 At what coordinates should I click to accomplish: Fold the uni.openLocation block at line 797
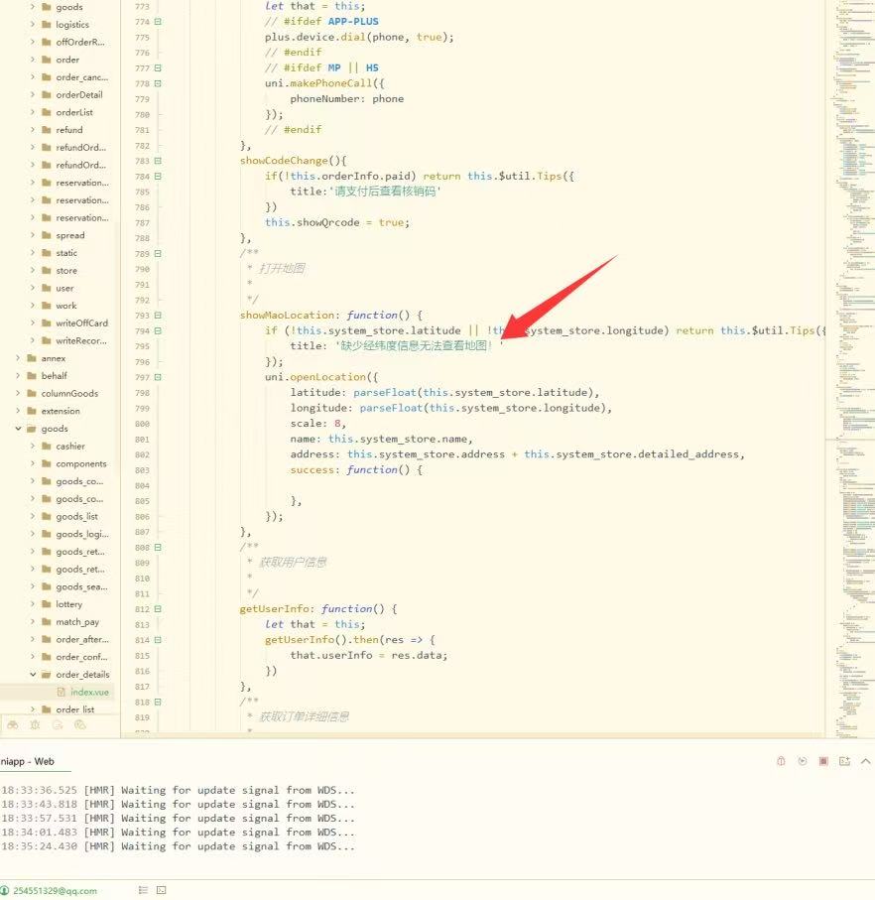158,377
